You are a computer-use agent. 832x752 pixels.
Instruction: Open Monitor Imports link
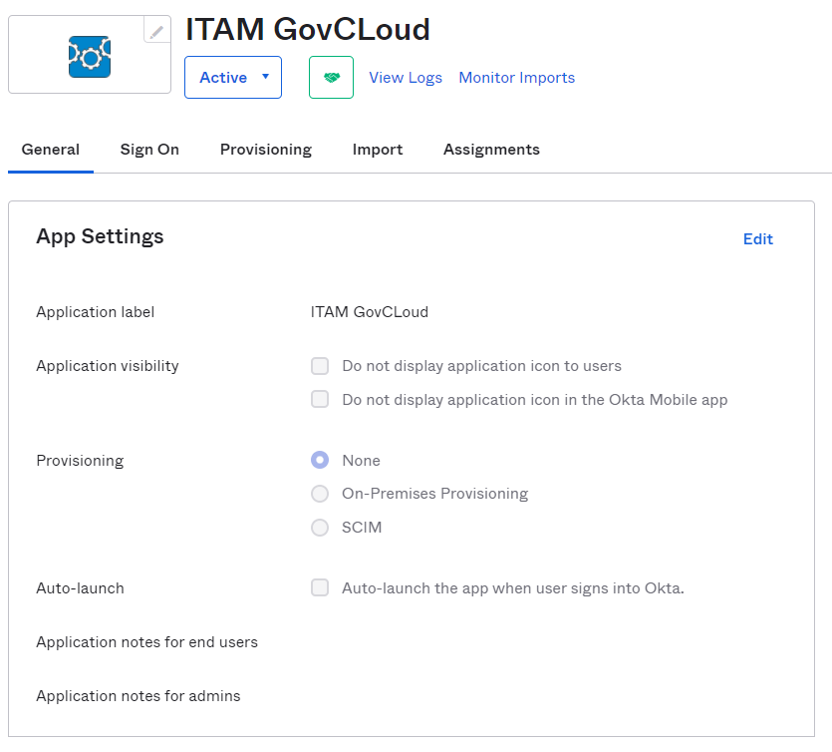coord(517,78)
